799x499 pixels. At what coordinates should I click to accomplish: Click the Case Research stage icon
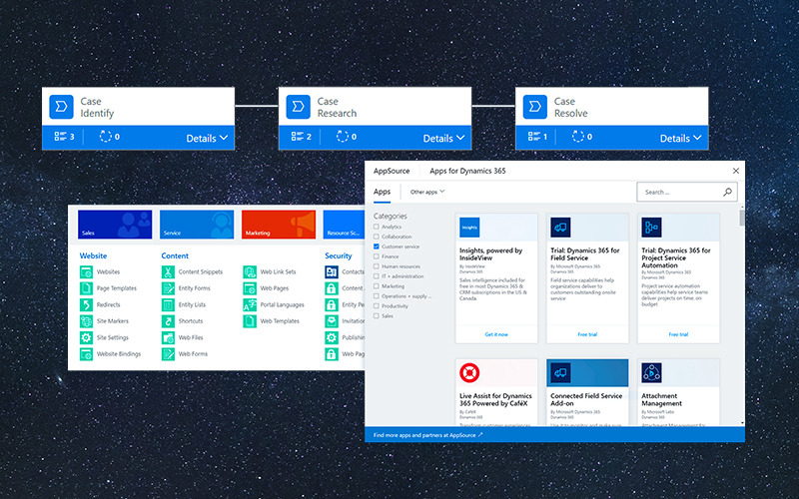click(x=298, y=107)
